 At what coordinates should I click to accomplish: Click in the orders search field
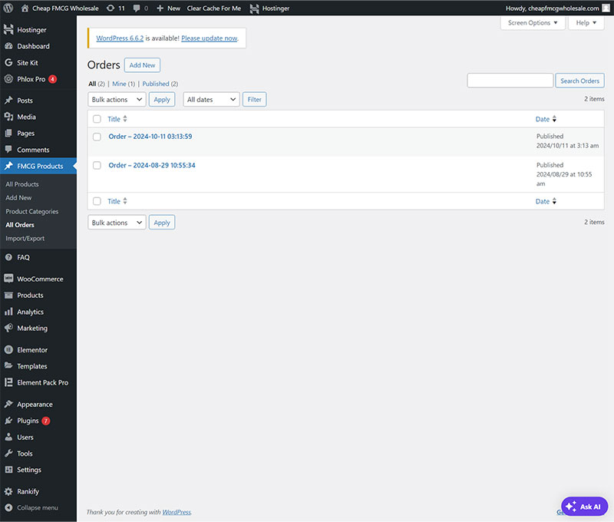[510, 81]
